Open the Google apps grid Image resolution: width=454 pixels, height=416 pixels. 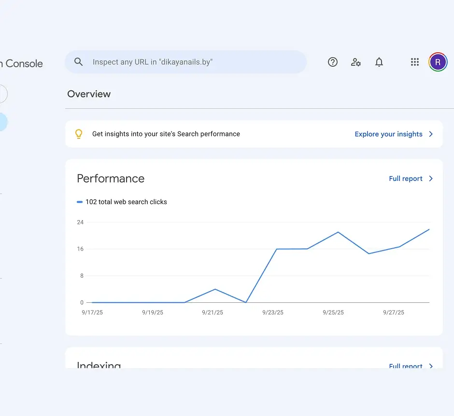tap(415, 62)
